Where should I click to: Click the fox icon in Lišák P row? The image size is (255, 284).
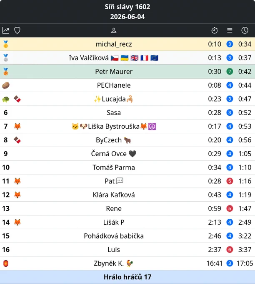(x=17, y=222)
